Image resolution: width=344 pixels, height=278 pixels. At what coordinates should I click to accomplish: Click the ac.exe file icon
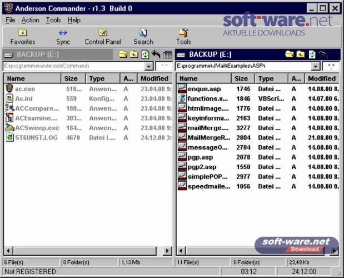9,88
